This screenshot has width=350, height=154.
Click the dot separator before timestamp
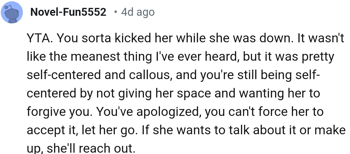[116, 12]
